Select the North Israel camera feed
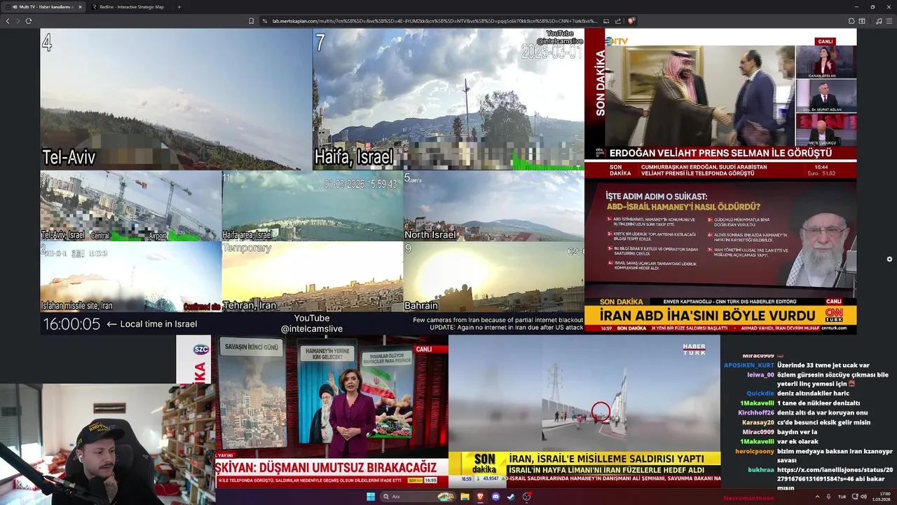Image resolution: width=897 pixels, height=505 pixels. tap(493, 206)
